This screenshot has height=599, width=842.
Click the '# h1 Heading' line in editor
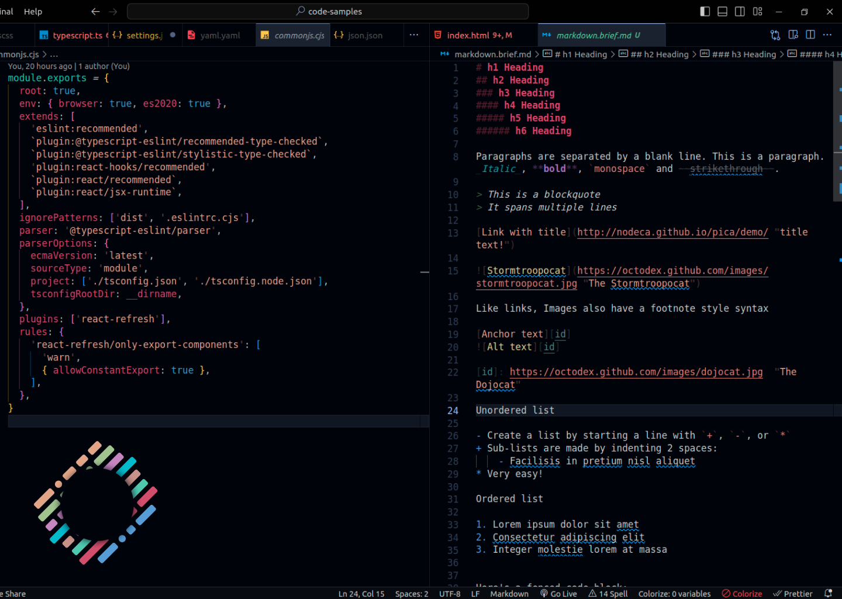tap(509, 68)
